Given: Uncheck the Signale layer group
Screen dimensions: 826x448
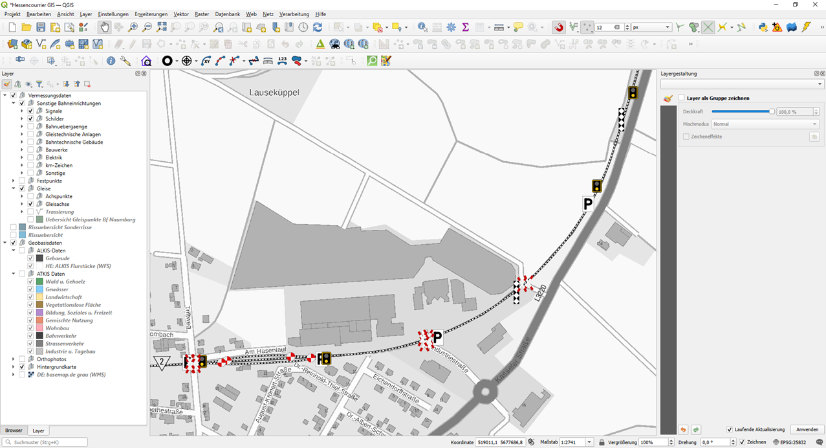Looking at the screenshot, I should pos(30,111).
